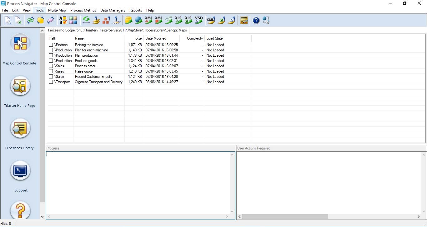
Task: Select the synchronize maps green arrows icon
Action: pyautogui.click(x=86, y=20)
